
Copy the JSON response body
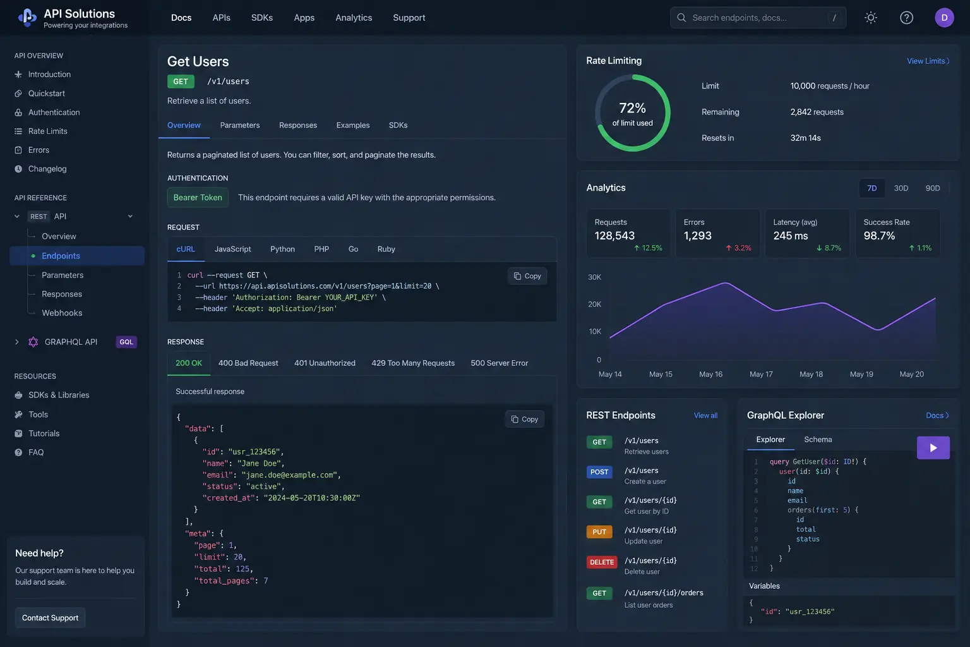point(525,420)
